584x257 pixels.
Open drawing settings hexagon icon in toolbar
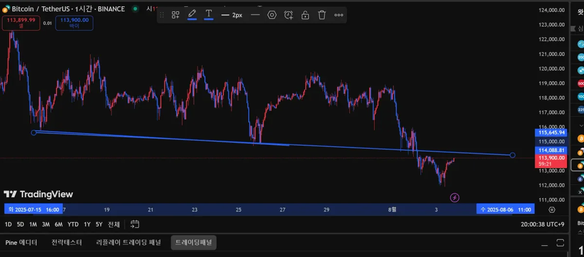point(272,15)
